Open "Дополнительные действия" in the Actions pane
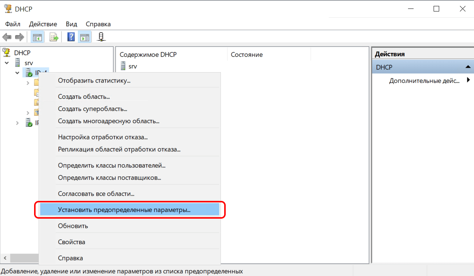The height and width of the screenshot is (276, 474). coord(424,81)
